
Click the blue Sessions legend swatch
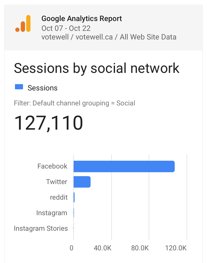(x=19, y=87)
